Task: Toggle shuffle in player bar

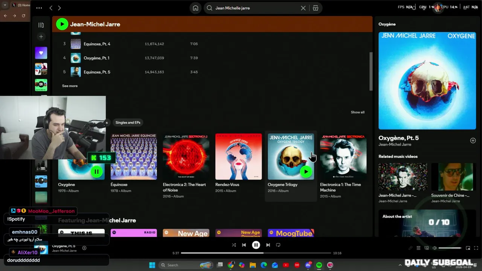Action: click(x=234, y=245)
